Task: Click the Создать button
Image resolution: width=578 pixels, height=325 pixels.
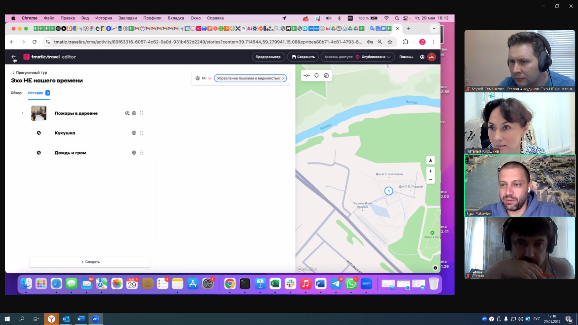Action: [x=90, y=262]
